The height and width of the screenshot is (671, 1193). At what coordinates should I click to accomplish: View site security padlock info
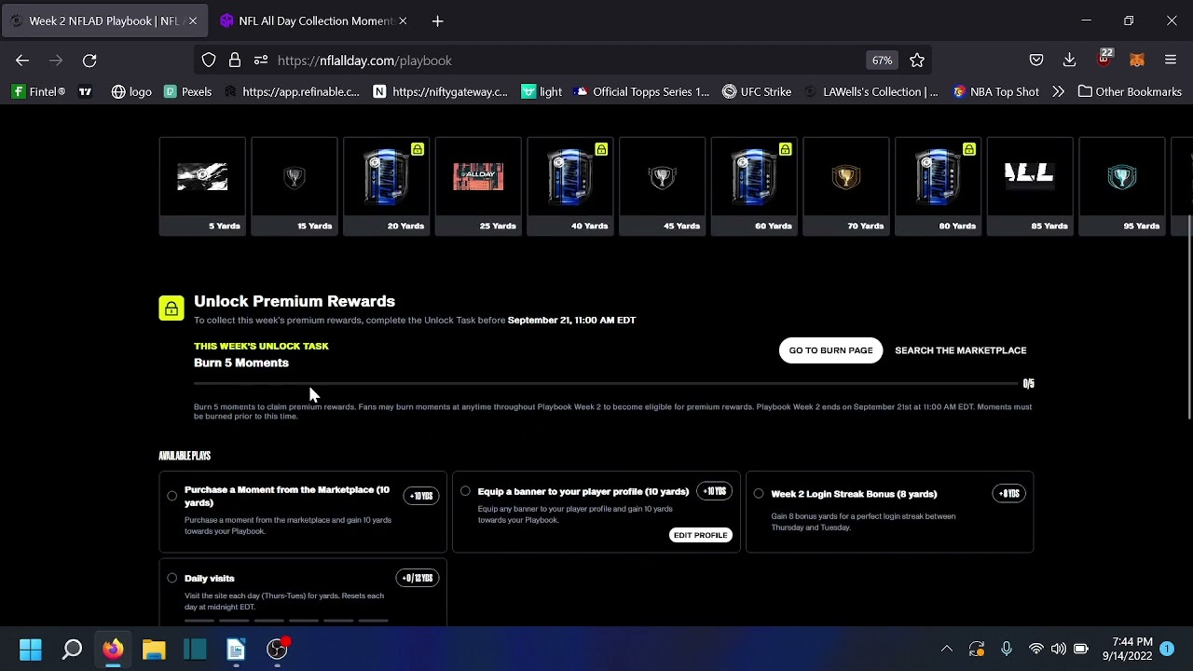pos(235,61)
